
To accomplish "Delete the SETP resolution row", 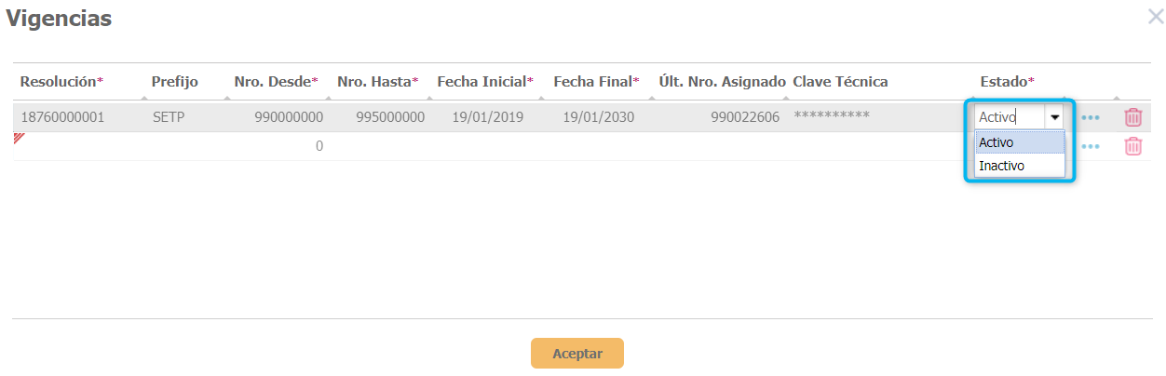I will coord(1132,117).
